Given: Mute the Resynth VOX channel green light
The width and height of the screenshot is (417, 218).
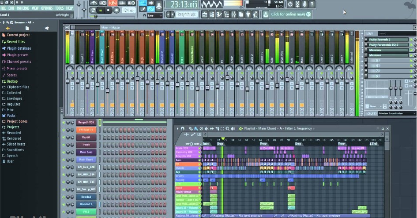Looking at the screenshot, I should point(64,123).
